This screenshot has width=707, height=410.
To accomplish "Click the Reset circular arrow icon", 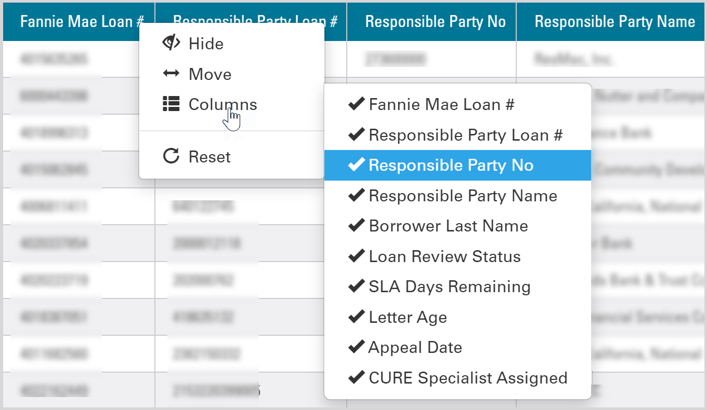I will [171, 156].
